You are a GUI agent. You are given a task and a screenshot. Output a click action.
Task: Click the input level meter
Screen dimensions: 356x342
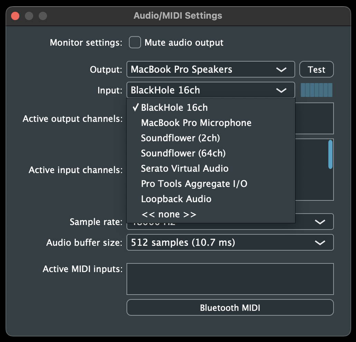click(317, 90)
